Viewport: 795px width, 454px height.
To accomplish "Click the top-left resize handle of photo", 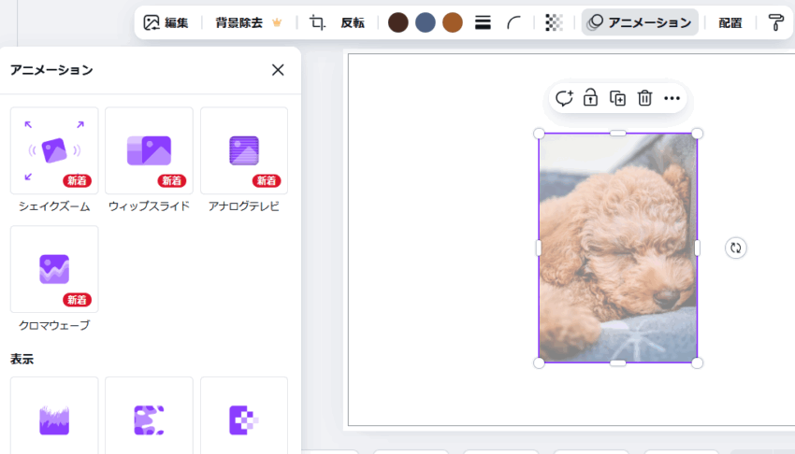I will (x=539, y=134).
